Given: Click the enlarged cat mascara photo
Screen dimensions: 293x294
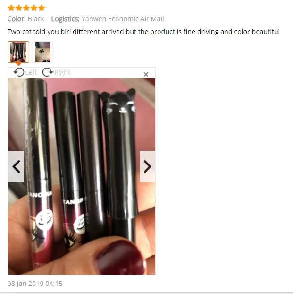Looking at the screenshot, I should 82,176.
